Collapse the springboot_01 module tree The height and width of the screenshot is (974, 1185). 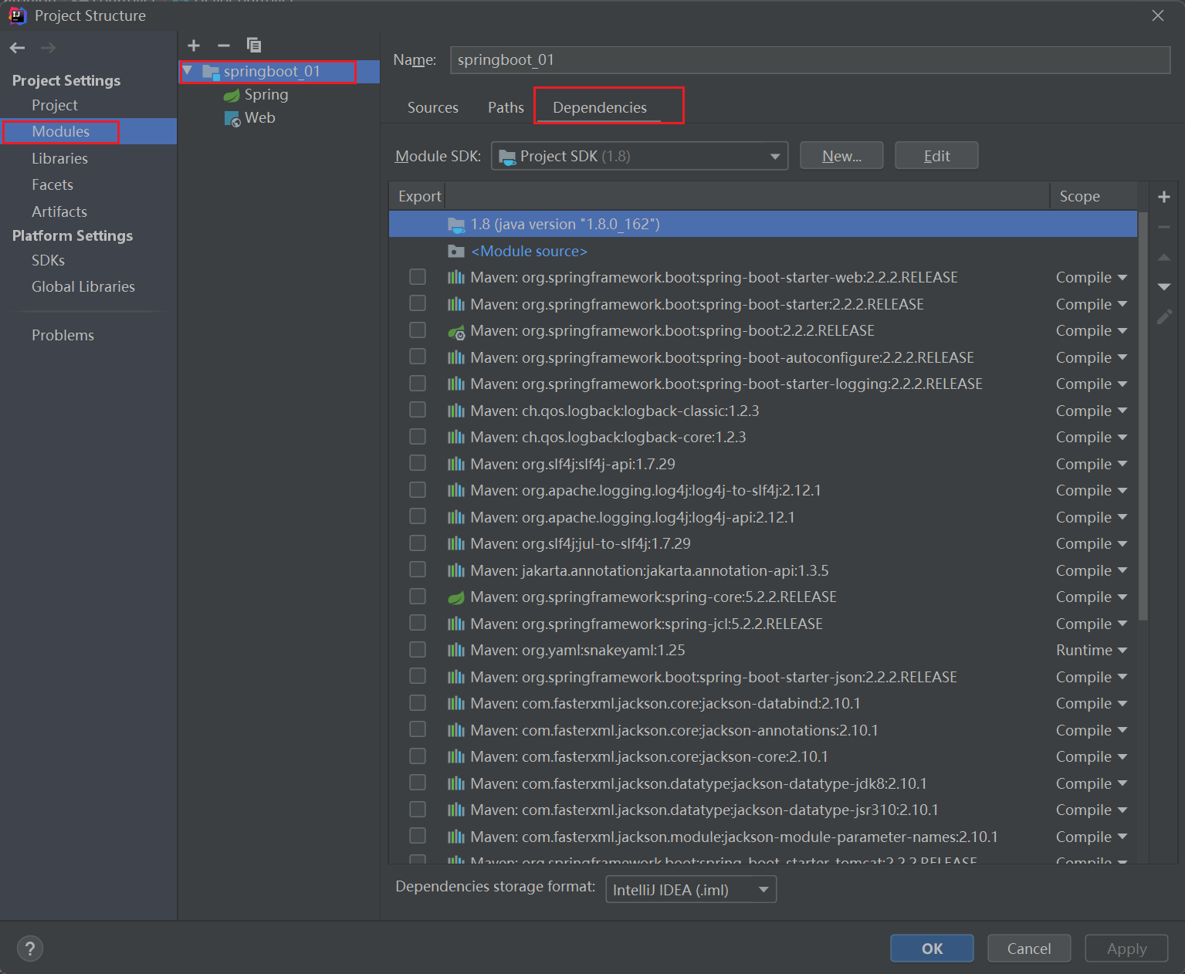pos(188,71)
